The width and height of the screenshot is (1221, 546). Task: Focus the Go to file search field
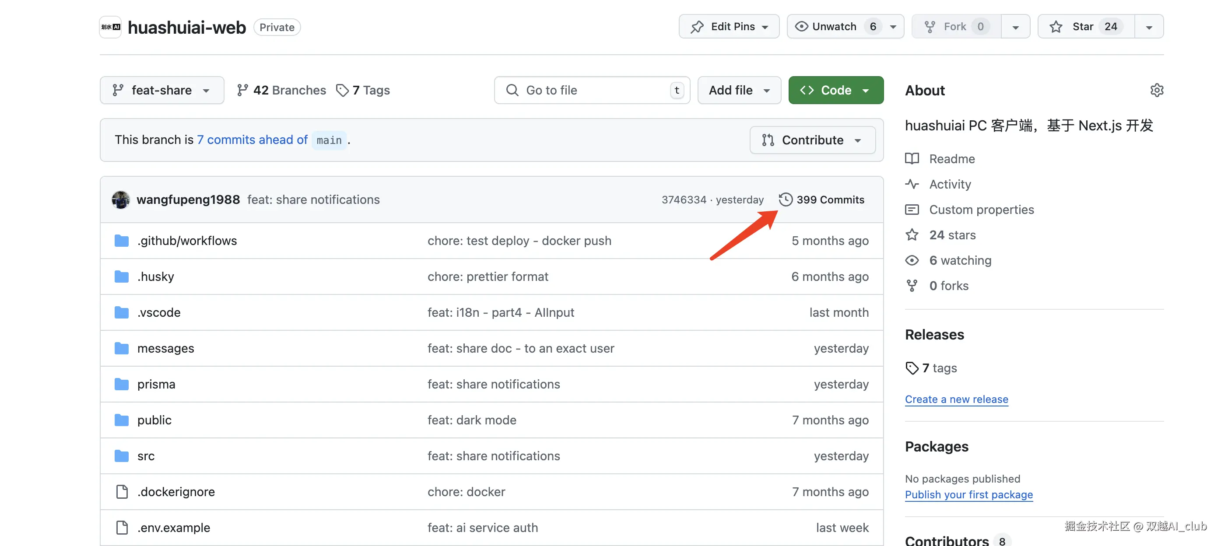592,90
